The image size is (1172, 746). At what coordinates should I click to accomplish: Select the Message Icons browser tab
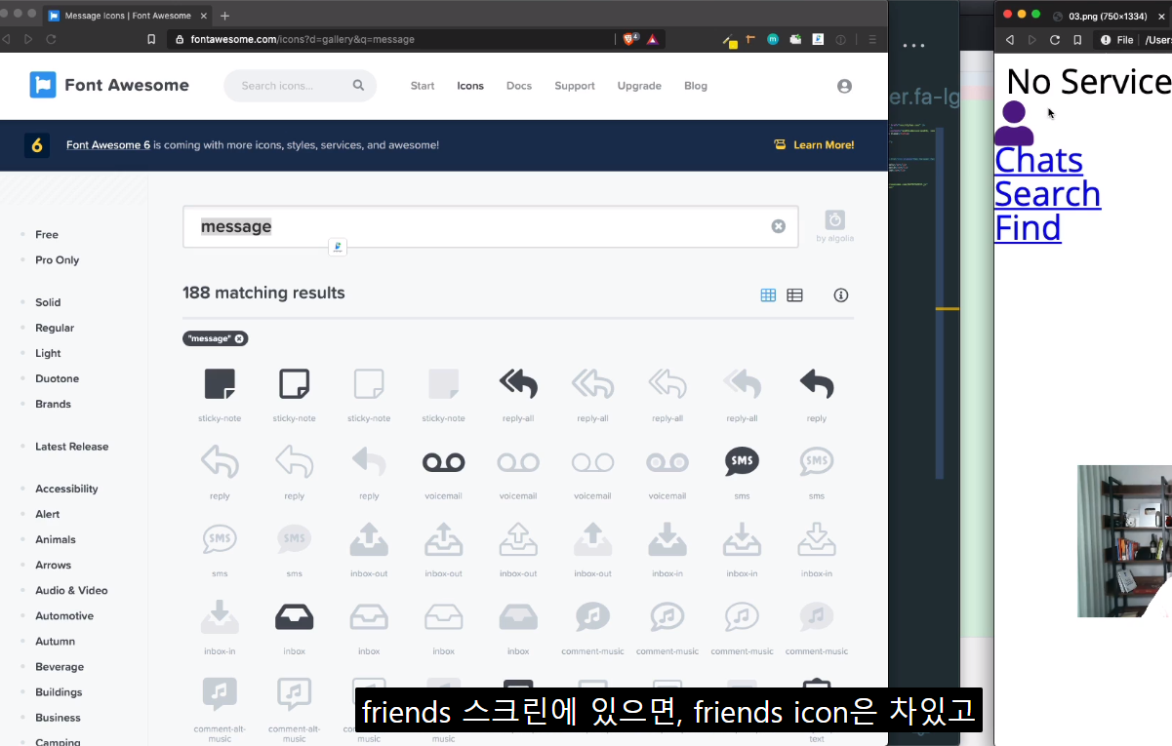[127, 16]
